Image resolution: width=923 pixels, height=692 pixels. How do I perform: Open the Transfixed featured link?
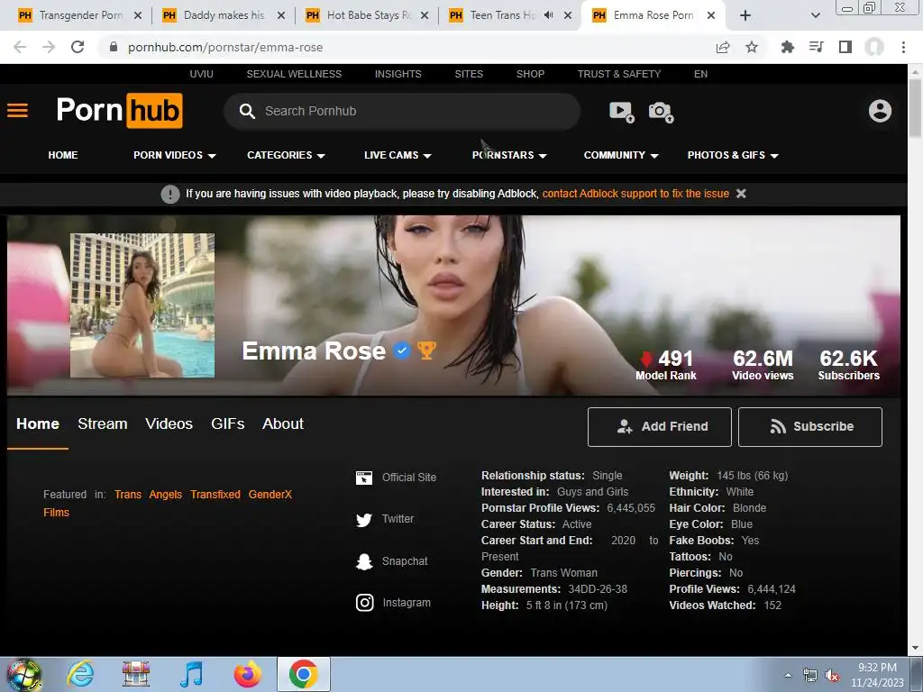pyautogui.click(x=215, y=495)
